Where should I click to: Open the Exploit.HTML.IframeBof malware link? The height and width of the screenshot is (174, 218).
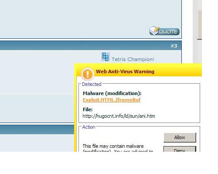coord(112,100)
